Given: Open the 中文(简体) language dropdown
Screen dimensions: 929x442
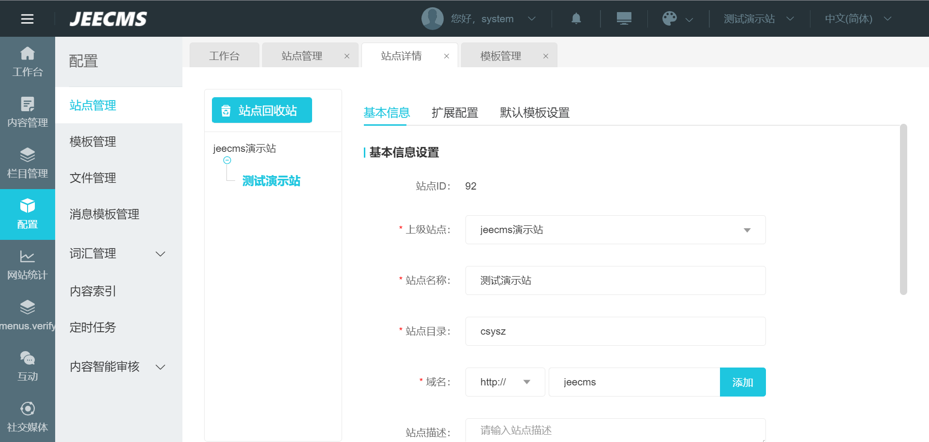Looking at the screenshot, I should (x=857, y=19).
